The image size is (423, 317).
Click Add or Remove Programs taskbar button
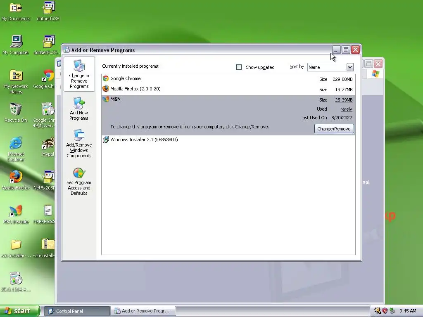[143, 311]
